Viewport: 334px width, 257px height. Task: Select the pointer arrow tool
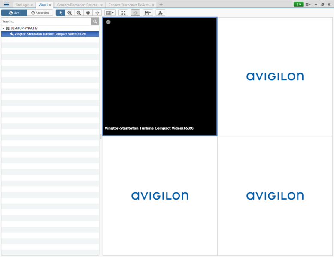click(x=61, y=13)
